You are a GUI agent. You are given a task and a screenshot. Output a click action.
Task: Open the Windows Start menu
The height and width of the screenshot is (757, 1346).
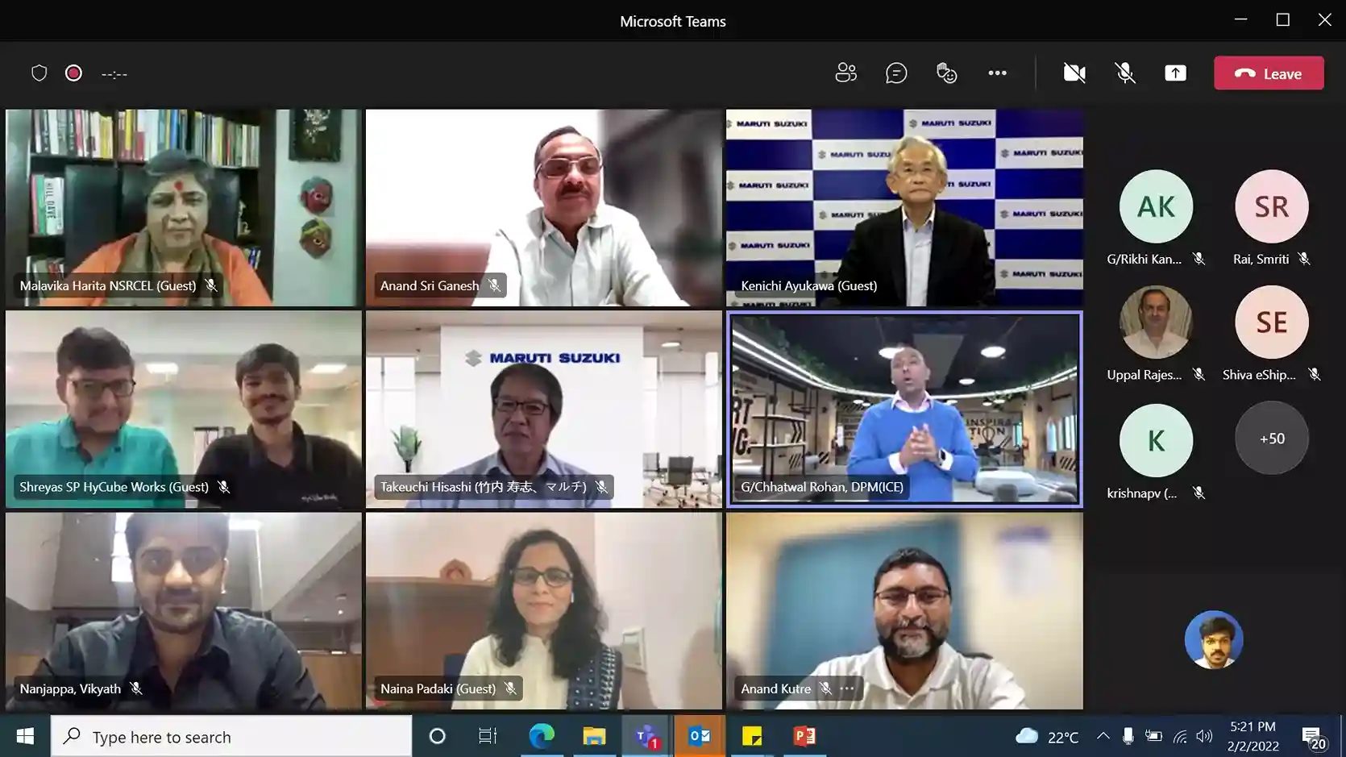pos(25,736)
